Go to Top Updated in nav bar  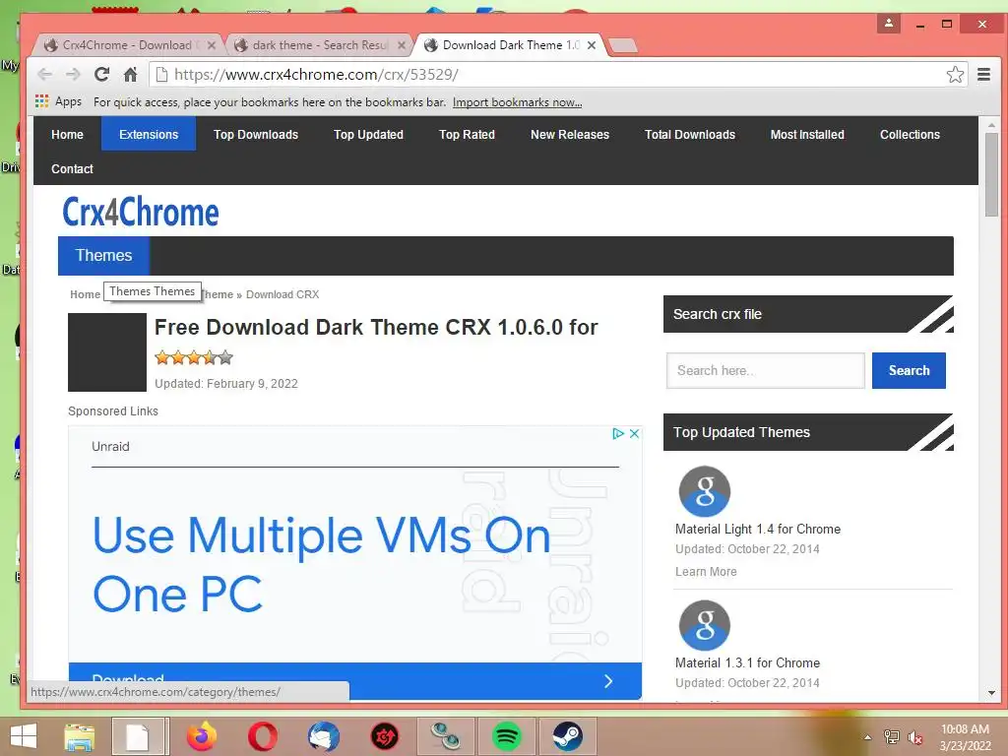pos(368,134)
